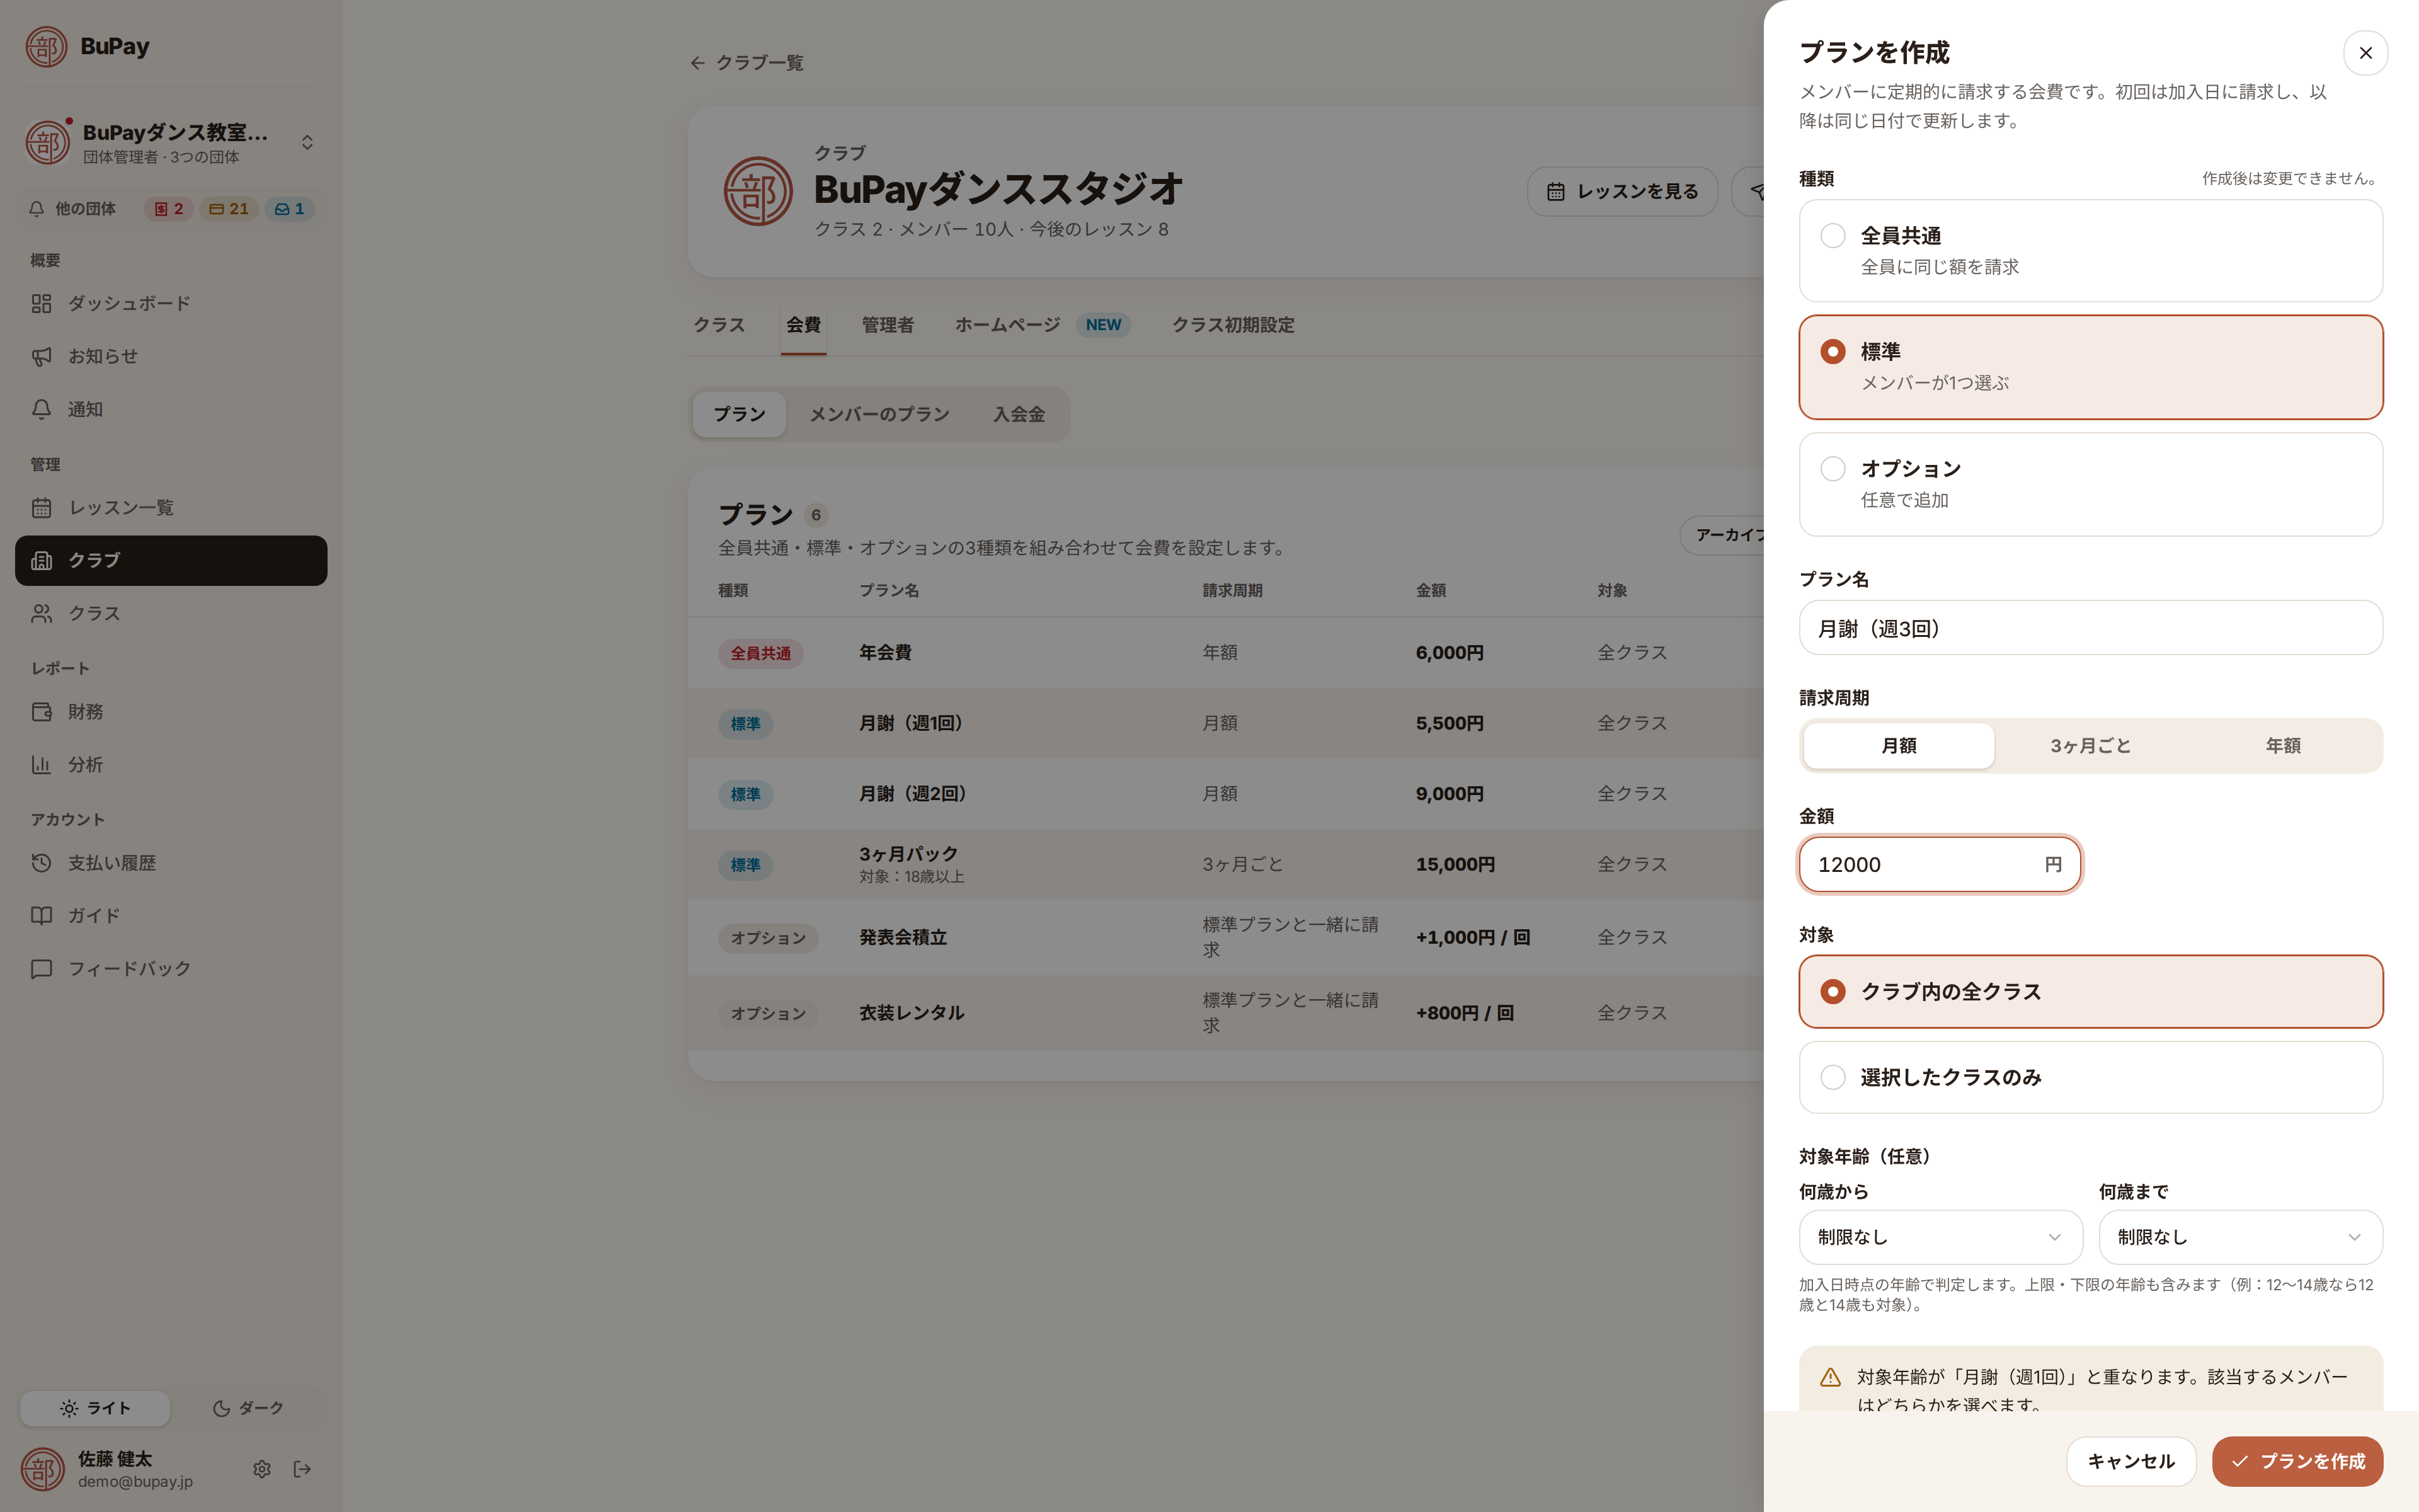Go back via クラブ一覧 link
Viewport: 2419px width, 1512px height.
point(746,63)
